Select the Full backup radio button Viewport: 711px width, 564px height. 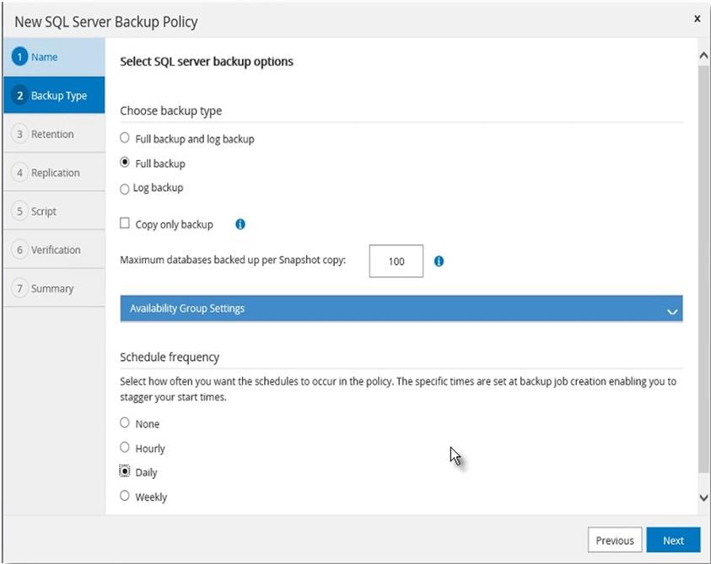pos(125,163)
